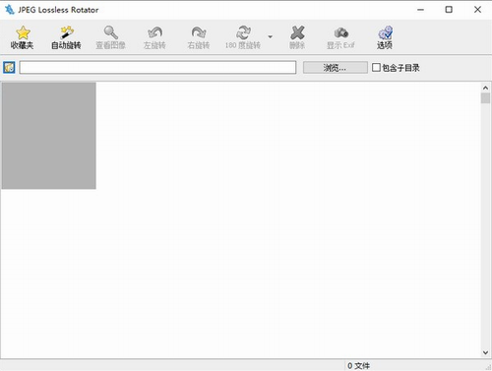Click the Delete (删除) X icon
This screenshot has height=371, width=492.
pos(297,32)
